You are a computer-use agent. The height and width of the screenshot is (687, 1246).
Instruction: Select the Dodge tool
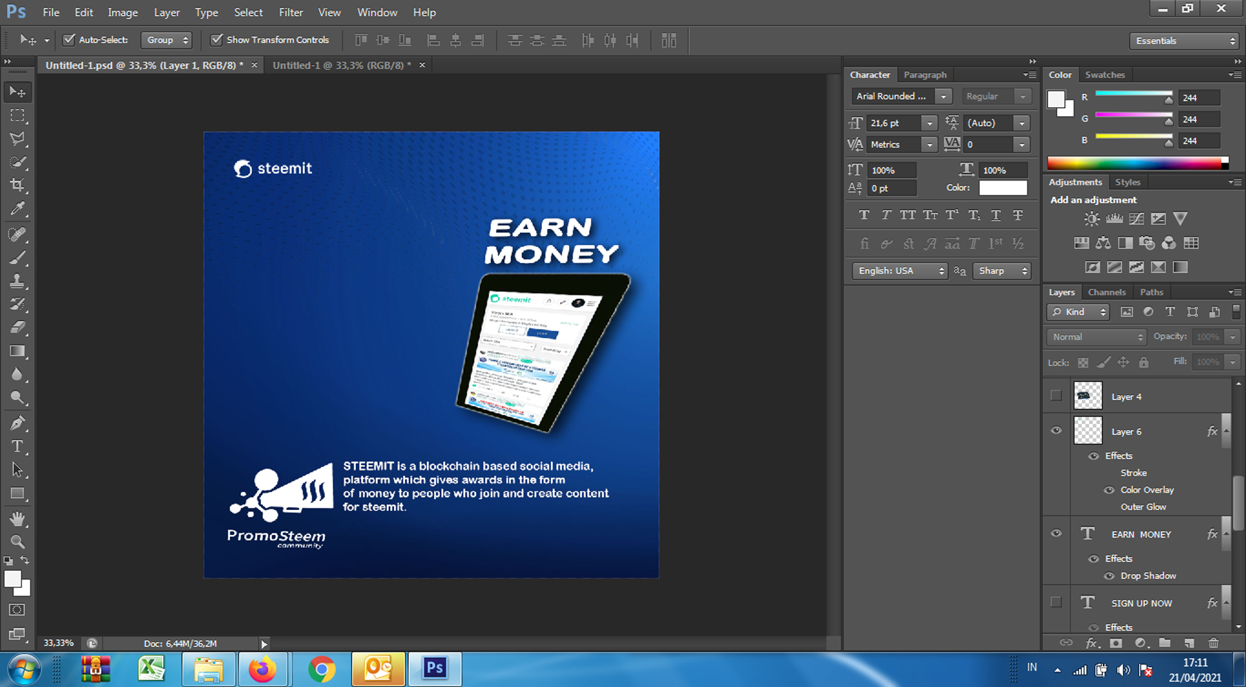click(17, 398)
